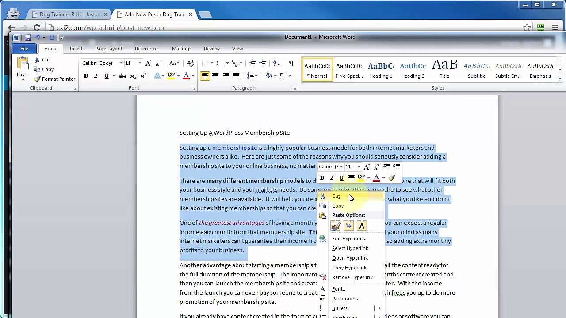Open the Font dialog launcher
The image size is (566, 318).
pos(193,88)
